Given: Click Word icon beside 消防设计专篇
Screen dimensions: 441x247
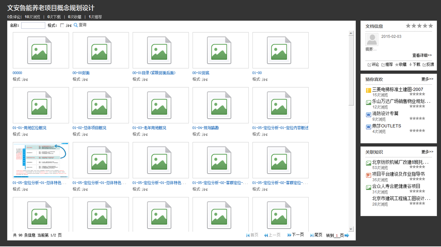Looking at the screenshot, I should pyautogui.click(x=369, y=115).
